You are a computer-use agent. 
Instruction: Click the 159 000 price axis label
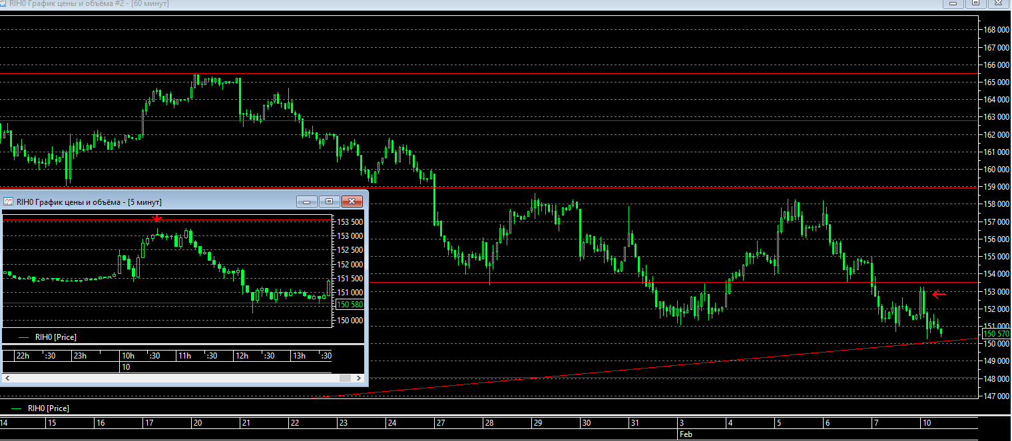(997, 187)
